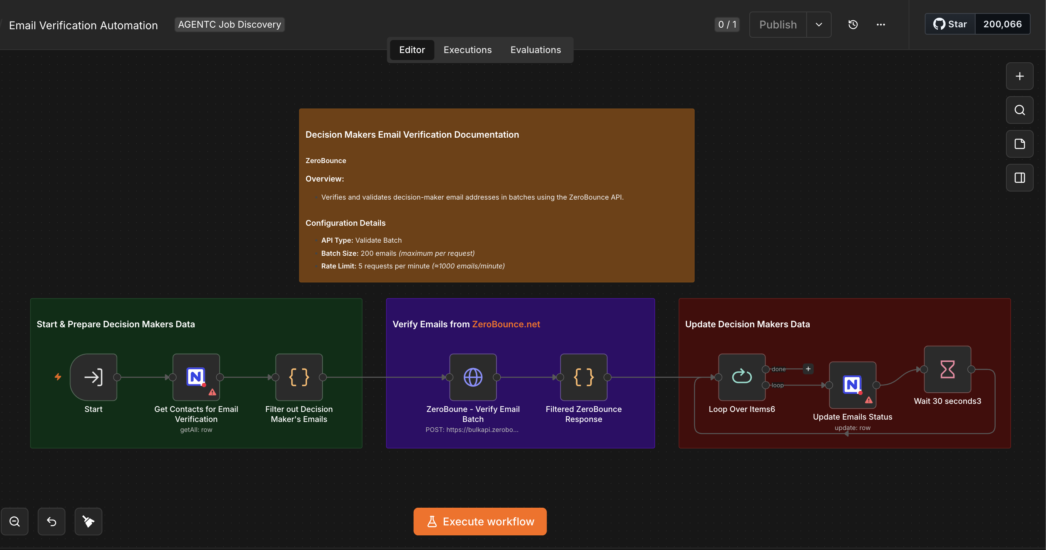Expand the Publish dropdown arrow
This screenshot has height=550, width=1046.
coord(819,25)
